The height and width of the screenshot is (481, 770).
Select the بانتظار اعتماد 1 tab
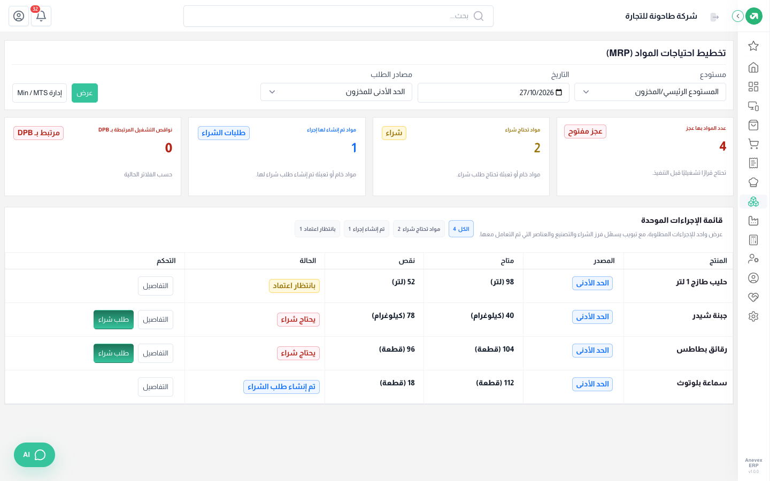click(317, 229)
